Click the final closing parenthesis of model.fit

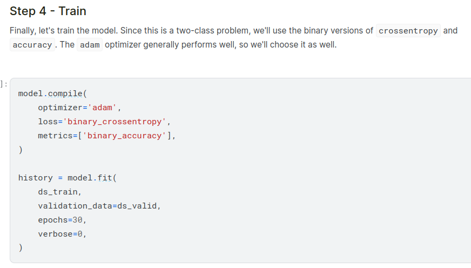click(21, 248)
